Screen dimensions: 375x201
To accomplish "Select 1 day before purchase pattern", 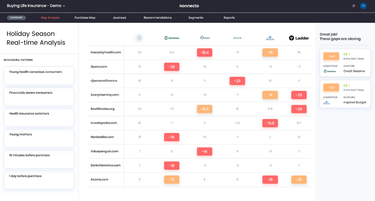I will 39,180.
